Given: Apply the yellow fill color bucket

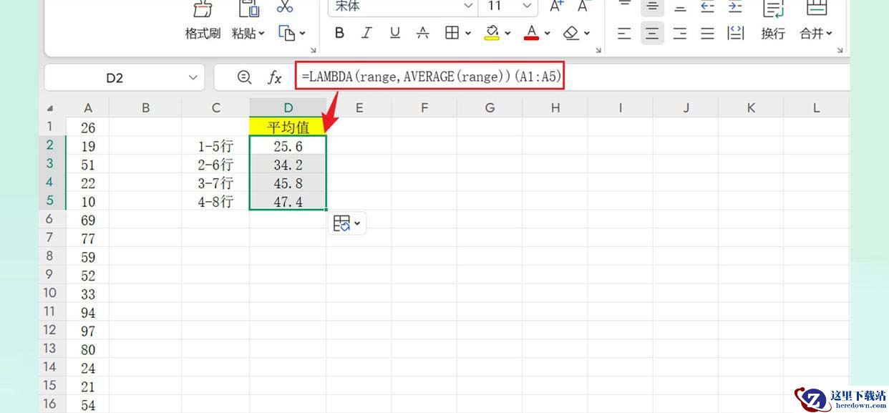Looking at the screenshot, I should click(492, 33).
